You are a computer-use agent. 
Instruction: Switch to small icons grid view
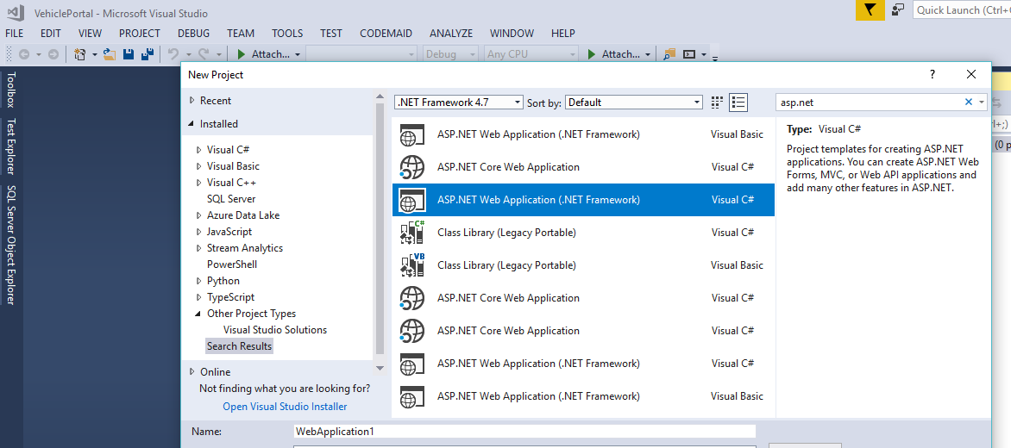point(717,102)
